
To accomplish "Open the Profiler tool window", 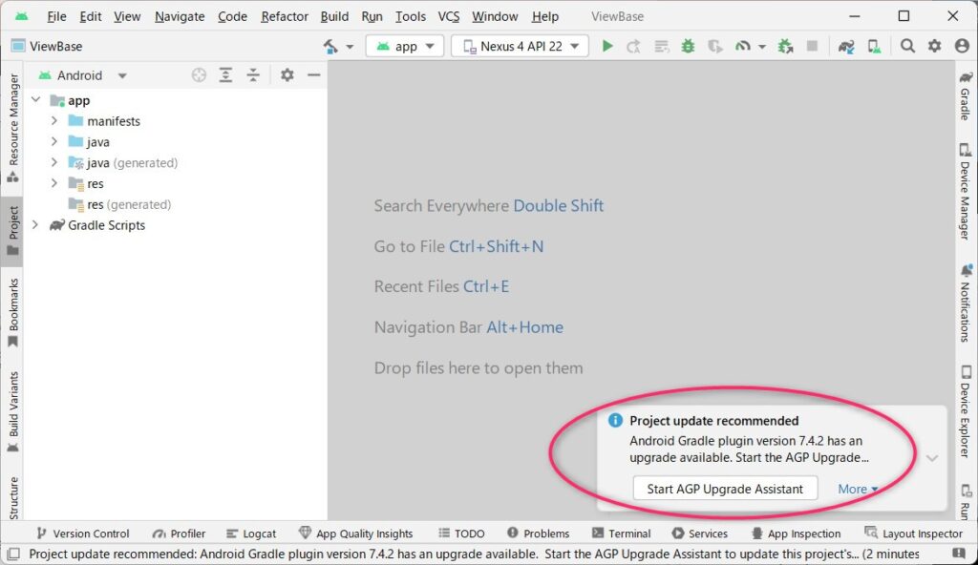I will (179, 534).
